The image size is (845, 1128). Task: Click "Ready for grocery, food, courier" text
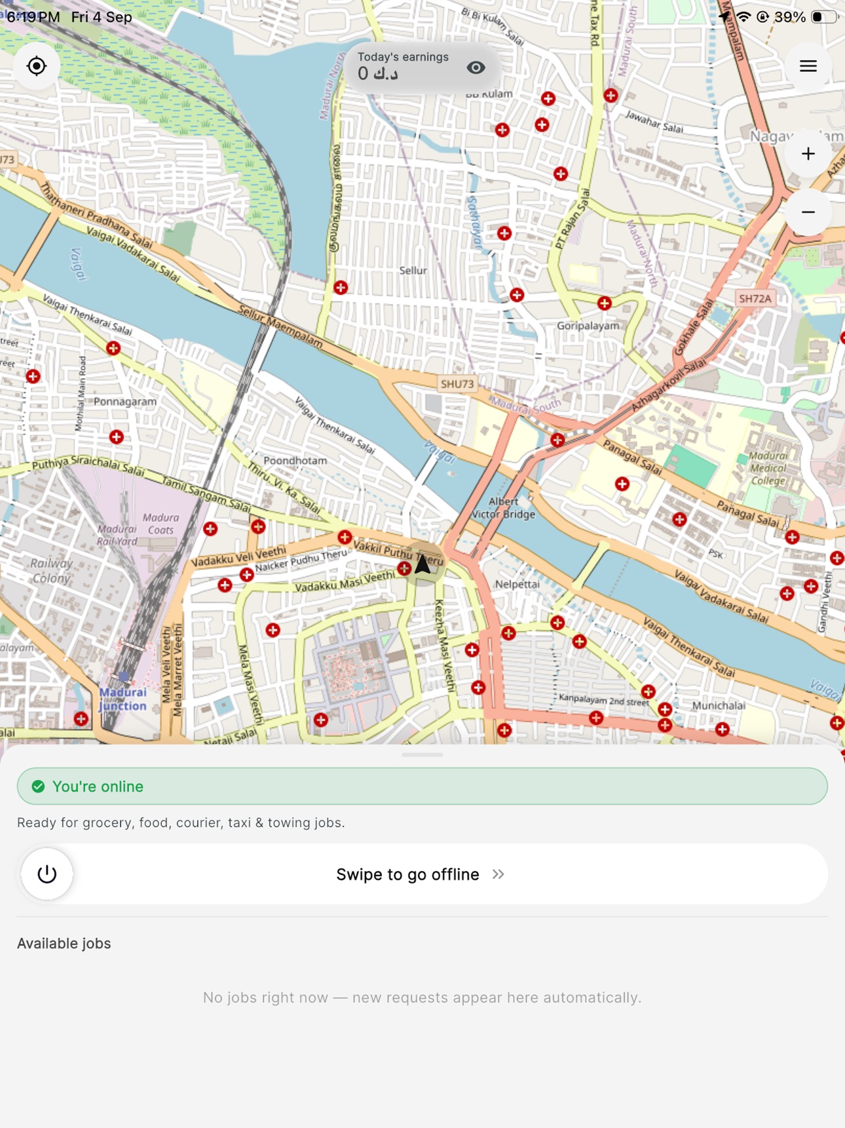(181, 823)
